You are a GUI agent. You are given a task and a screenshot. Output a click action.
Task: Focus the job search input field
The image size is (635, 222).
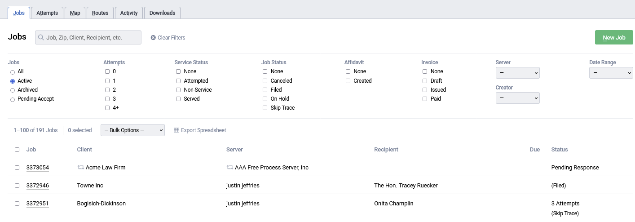92,38
